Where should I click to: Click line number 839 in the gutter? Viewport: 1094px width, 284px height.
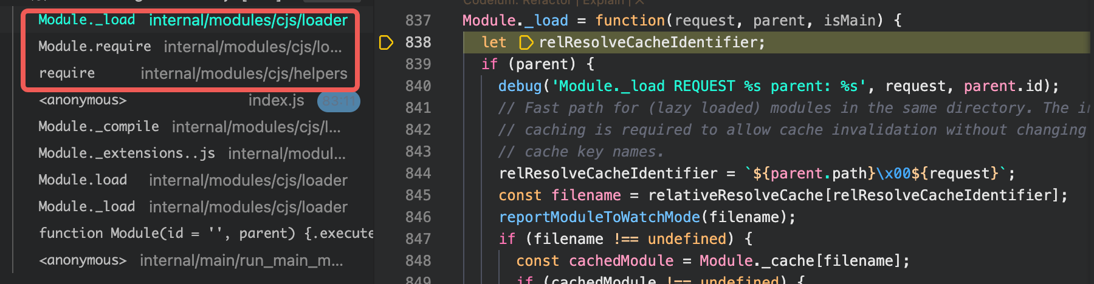[418, 64]
